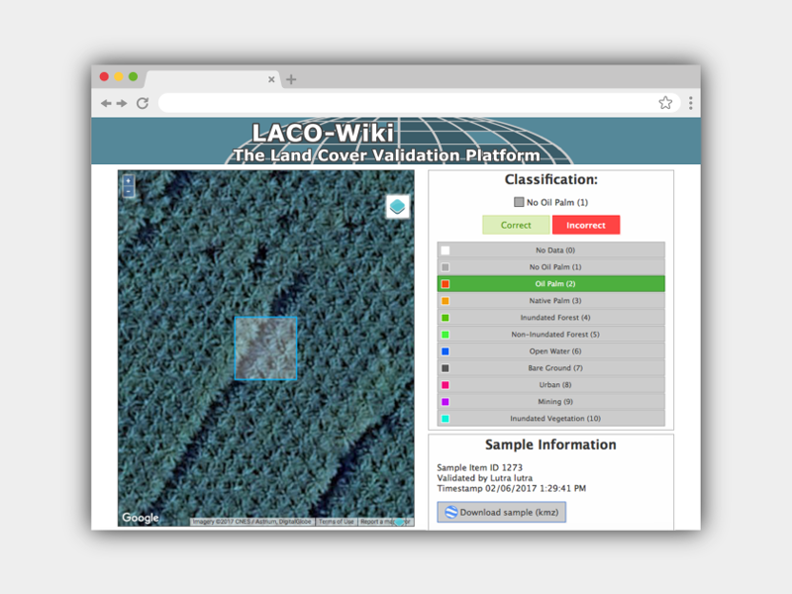This screenshot has height=594, width=792.
Task: Select the Bare Ground (7) class
Action: tap(551, 367)
